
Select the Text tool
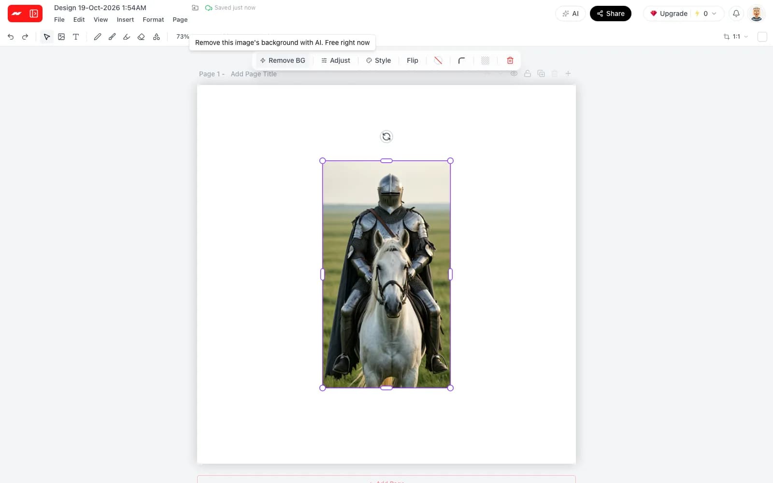click(76, 37)
